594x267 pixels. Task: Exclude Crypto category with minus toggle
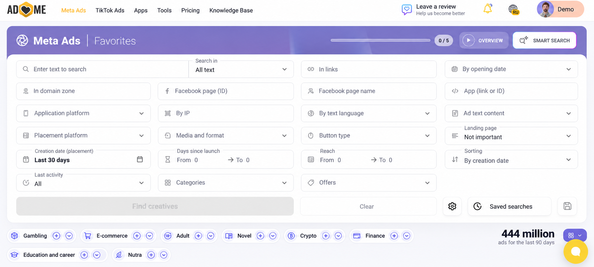point(338,236)
